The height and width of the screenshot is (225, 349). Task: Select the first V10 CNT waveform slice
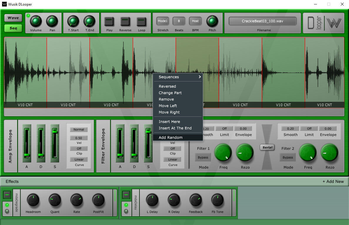click(x=25, y=73)
